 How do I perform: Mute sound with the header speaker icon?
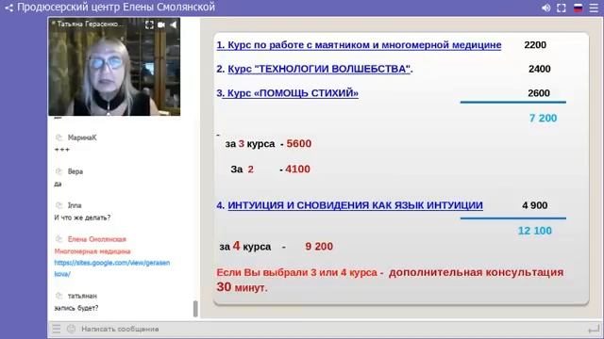click(x=545, y=8)
